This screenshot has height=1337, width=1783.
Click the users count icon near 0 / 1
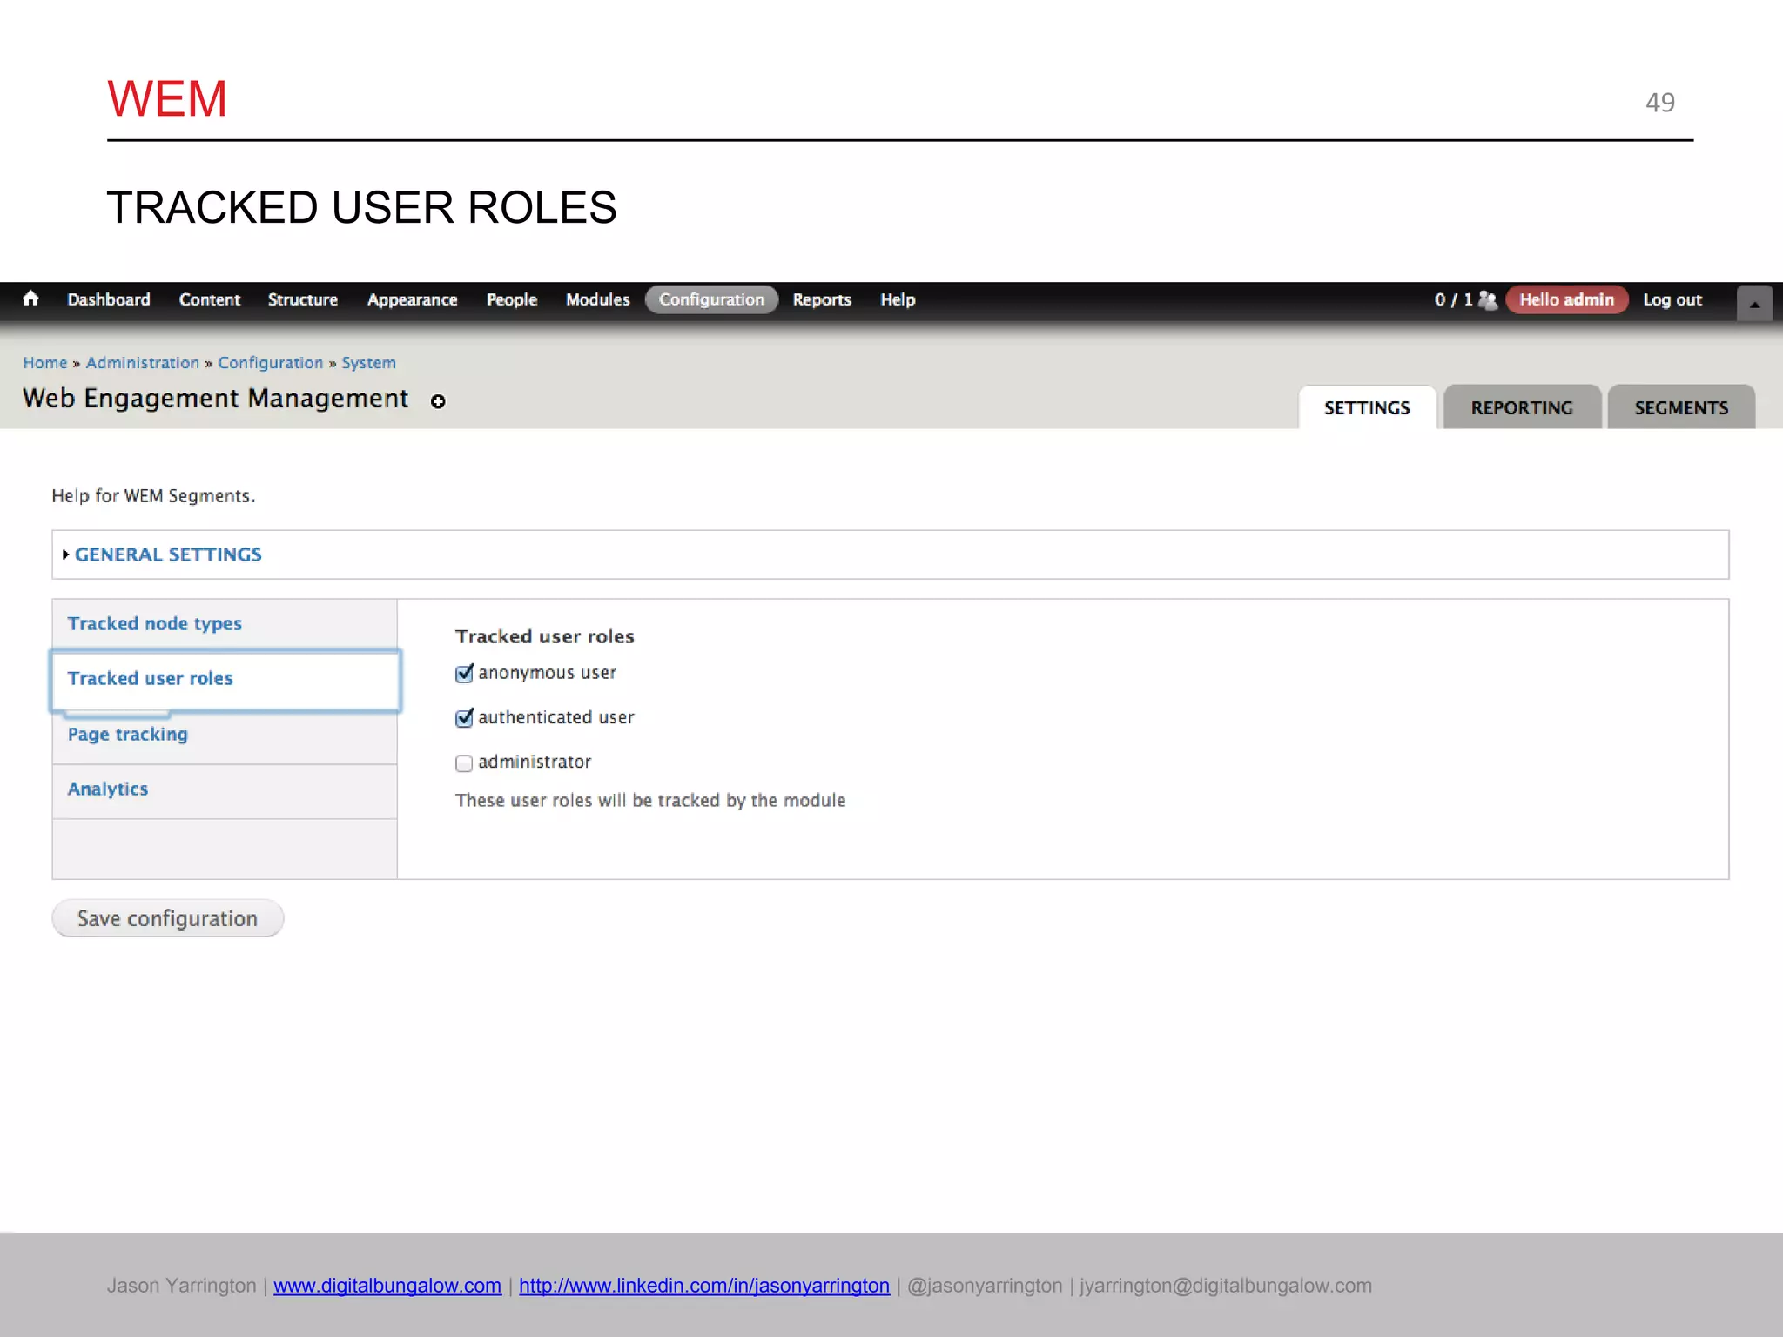click(1487, 299)
